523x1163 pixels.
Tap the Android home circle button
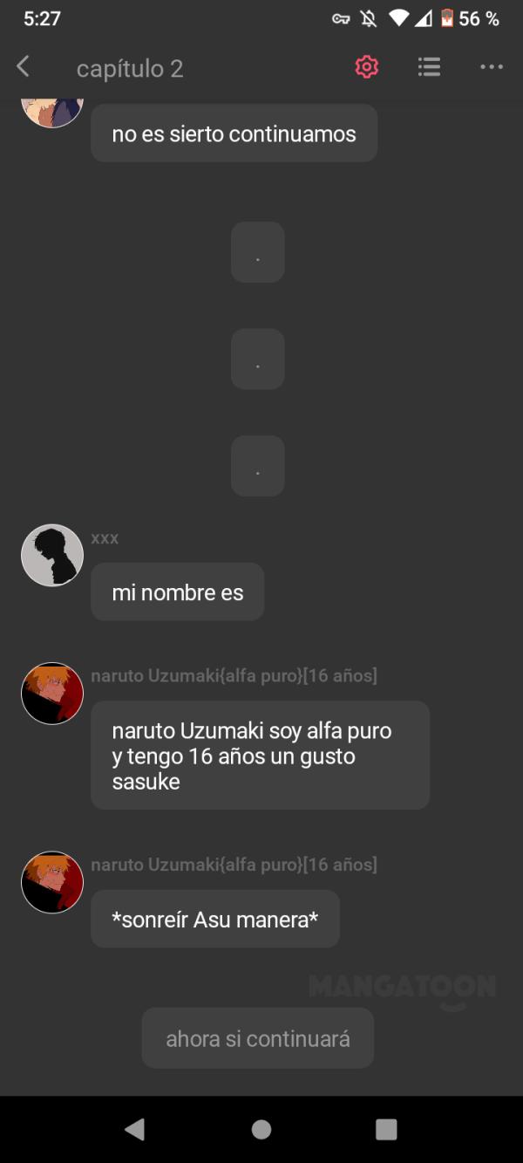[261, 1130]
